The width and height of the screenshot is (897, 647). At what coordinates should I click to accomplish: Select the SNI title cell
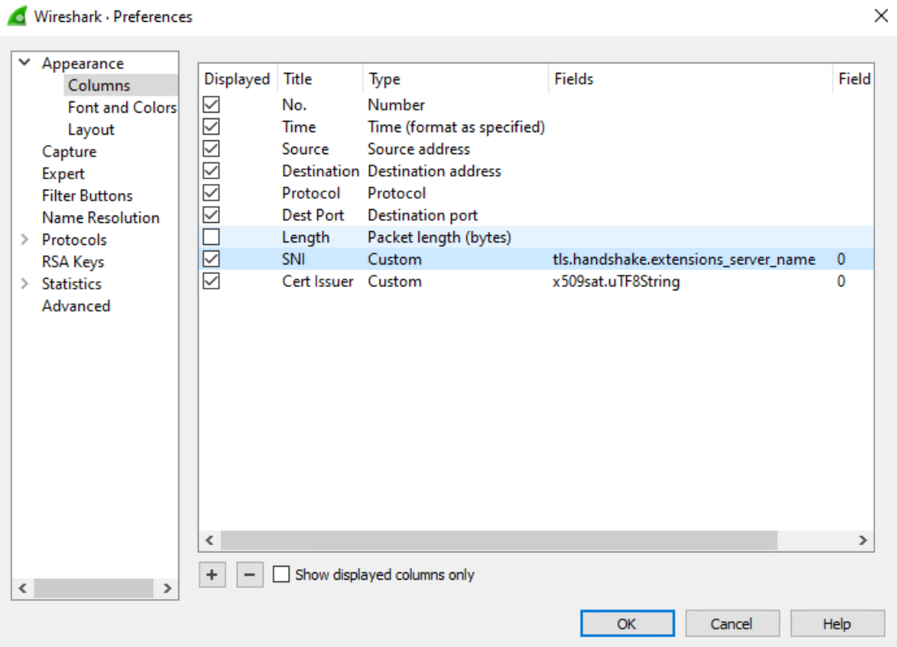click(294, 259)
